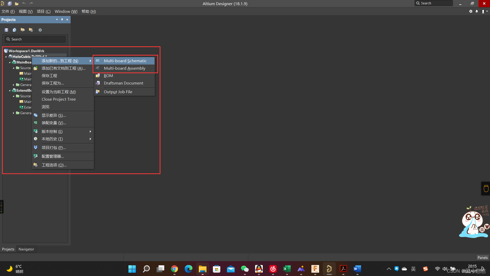Select BOM from the add-new submenu

tap(108, 76)
